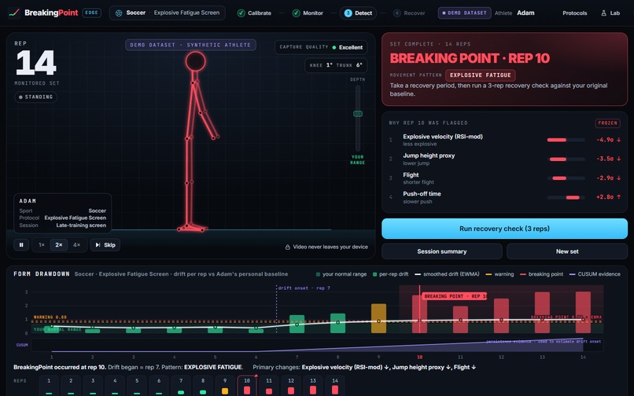Select rep 2 tile
This screenshot has width=634, height=396.
click(71, 386)
